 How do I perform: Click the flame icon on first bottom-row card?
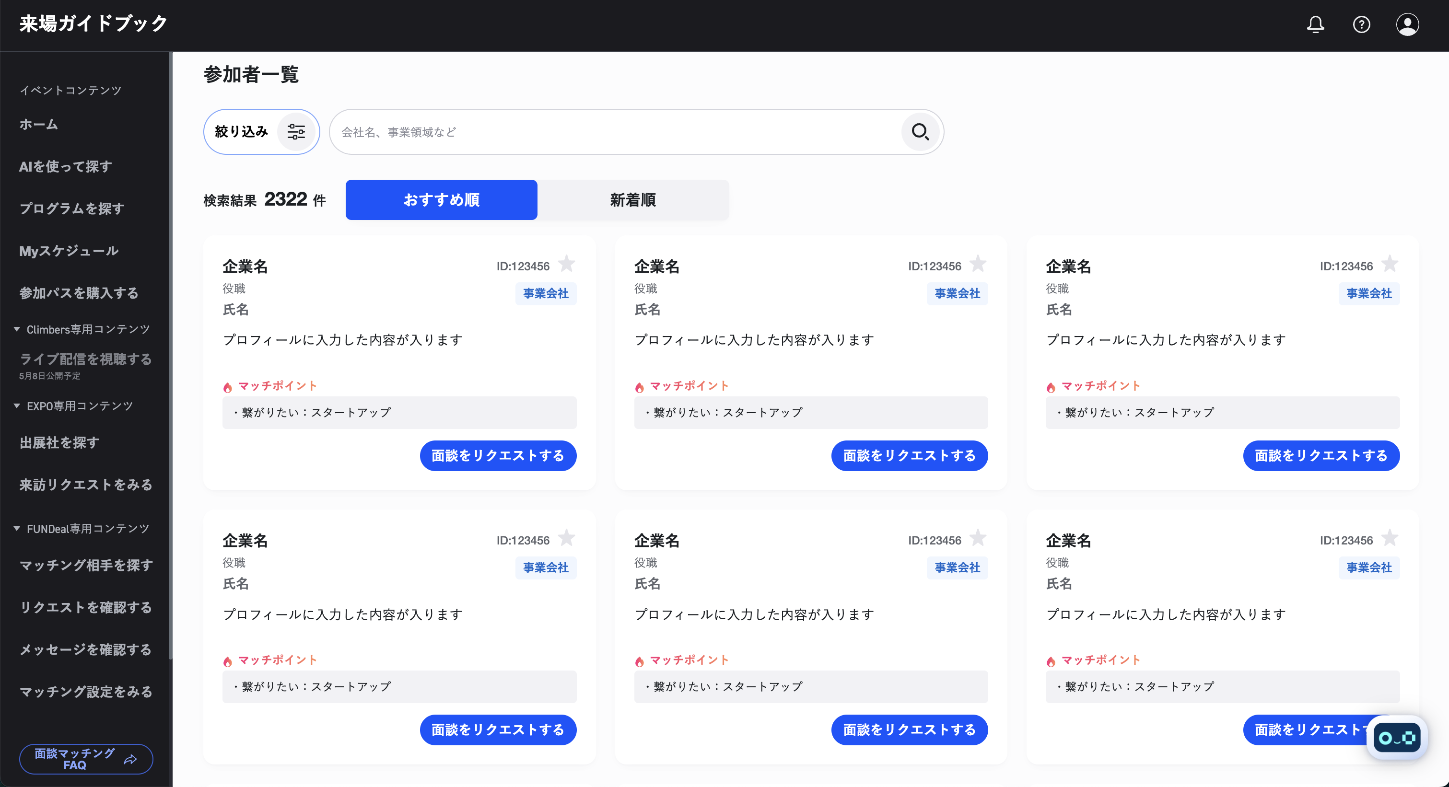[x=228, y=661]
